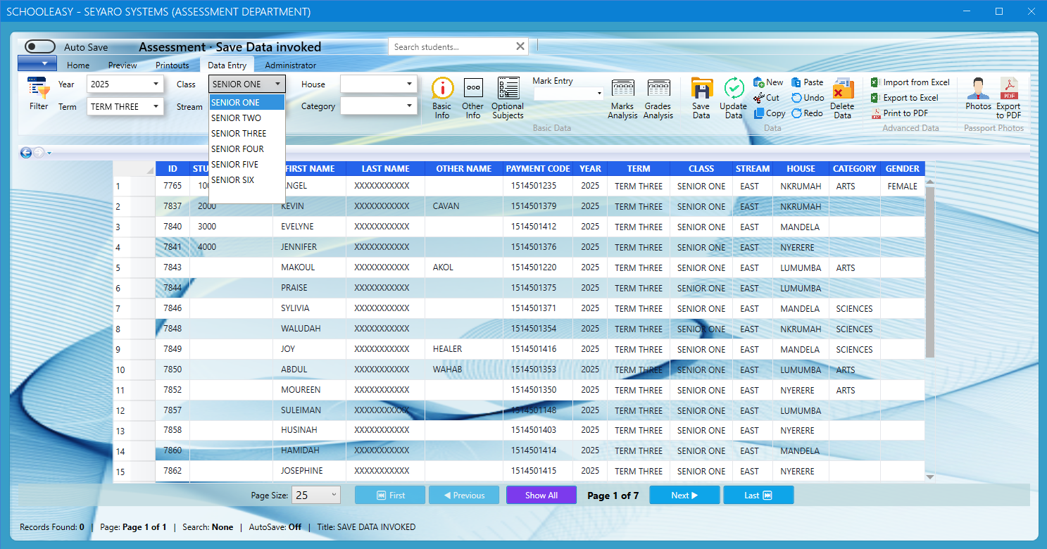Screen dimensions: 1047x549
Task: Click the Basic Info icon
Action: pos(442,95)
